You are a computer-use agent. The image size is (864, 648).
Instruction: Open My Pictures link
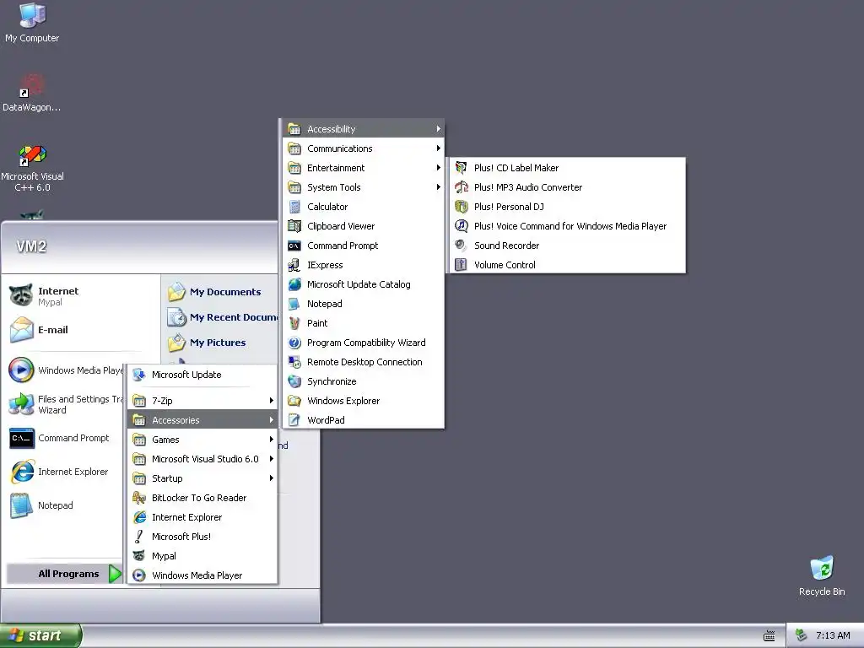[x=207, y=343]
